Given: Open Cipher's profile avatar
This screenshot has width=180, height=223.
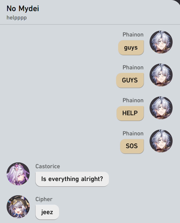Looking at the screenshot, I should point(18,206).
